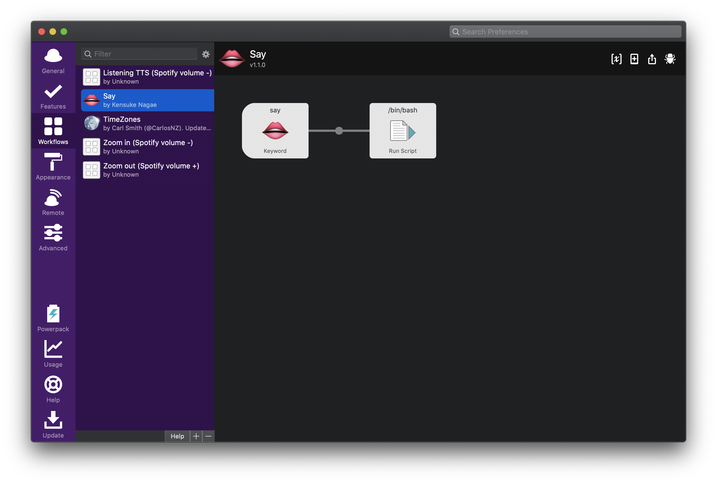Click the add note icon in header
The width and height of the screenshot is (717, 483).
click(634, 59)
